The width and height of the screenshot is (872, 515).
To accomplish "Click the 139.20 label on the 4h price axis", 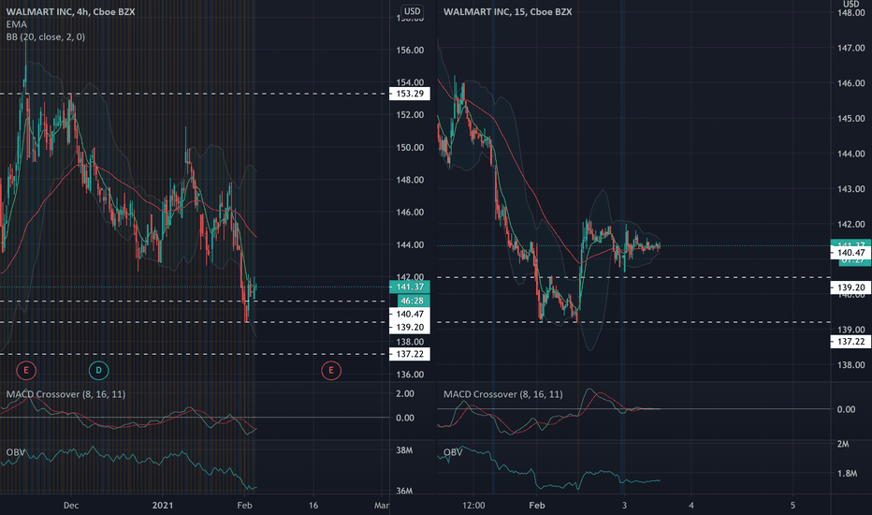I will click(410, 328).
